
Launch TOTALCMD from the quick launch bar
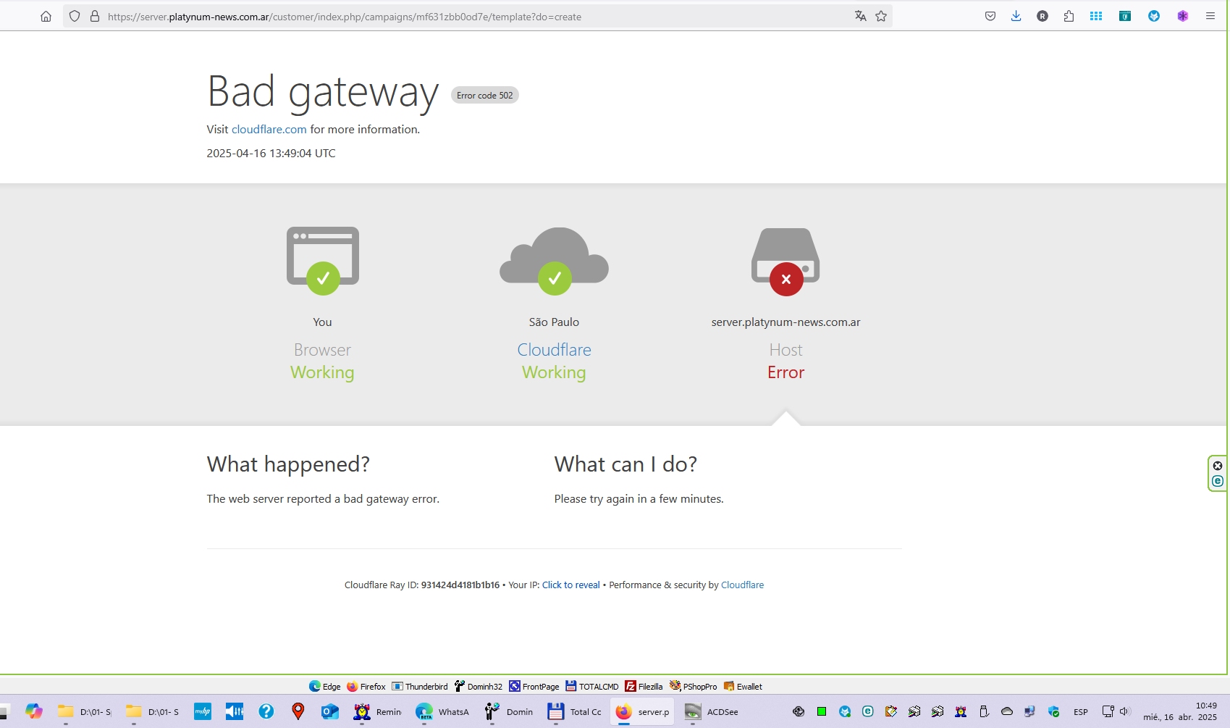click(x=592, y=686)
